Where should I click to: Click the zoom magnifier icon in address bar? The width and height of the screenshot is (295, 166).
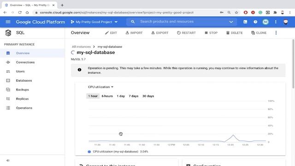[x=229, y=12]
